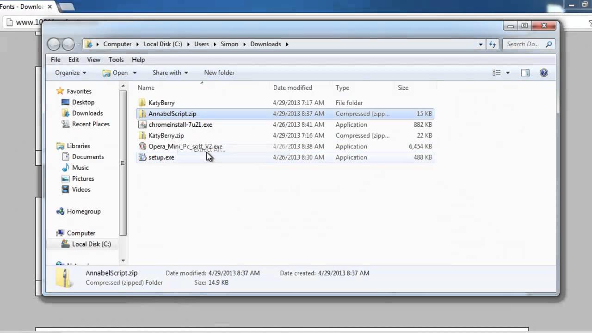Screen dimensions: 592x333
Task: Click the Desktop icon in sidebar
Action: pyautogui.click(x=65, y=102)
